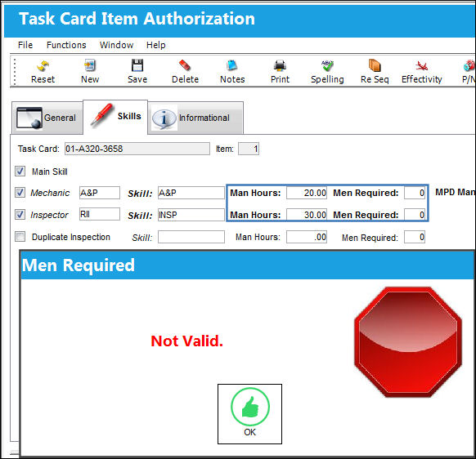Uncheck the Inspector checkbox
The width and height of the screenshot is (476, 459).
(20, 214)
